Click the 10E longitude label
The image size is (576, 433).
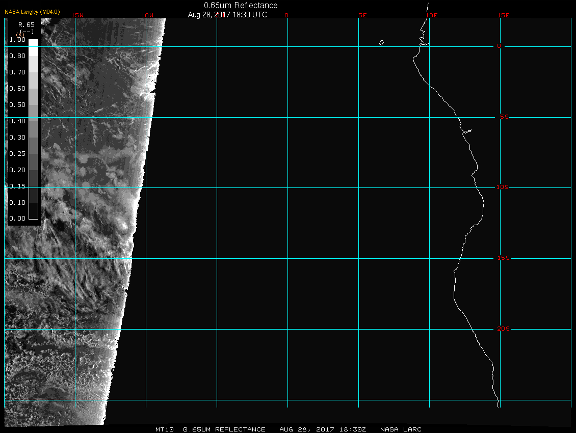click(x=431, y=15)
